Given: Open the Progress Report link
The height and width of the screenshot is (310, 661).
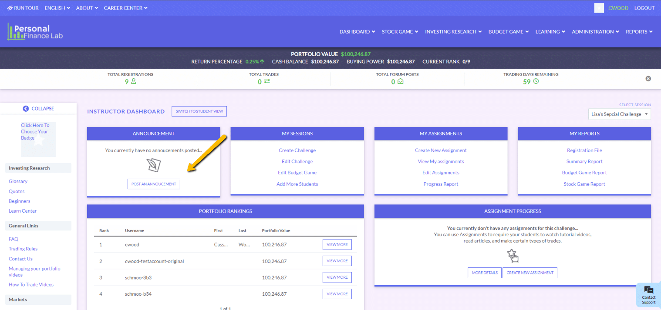Looking at the screenshot, I should coord(441,184).
